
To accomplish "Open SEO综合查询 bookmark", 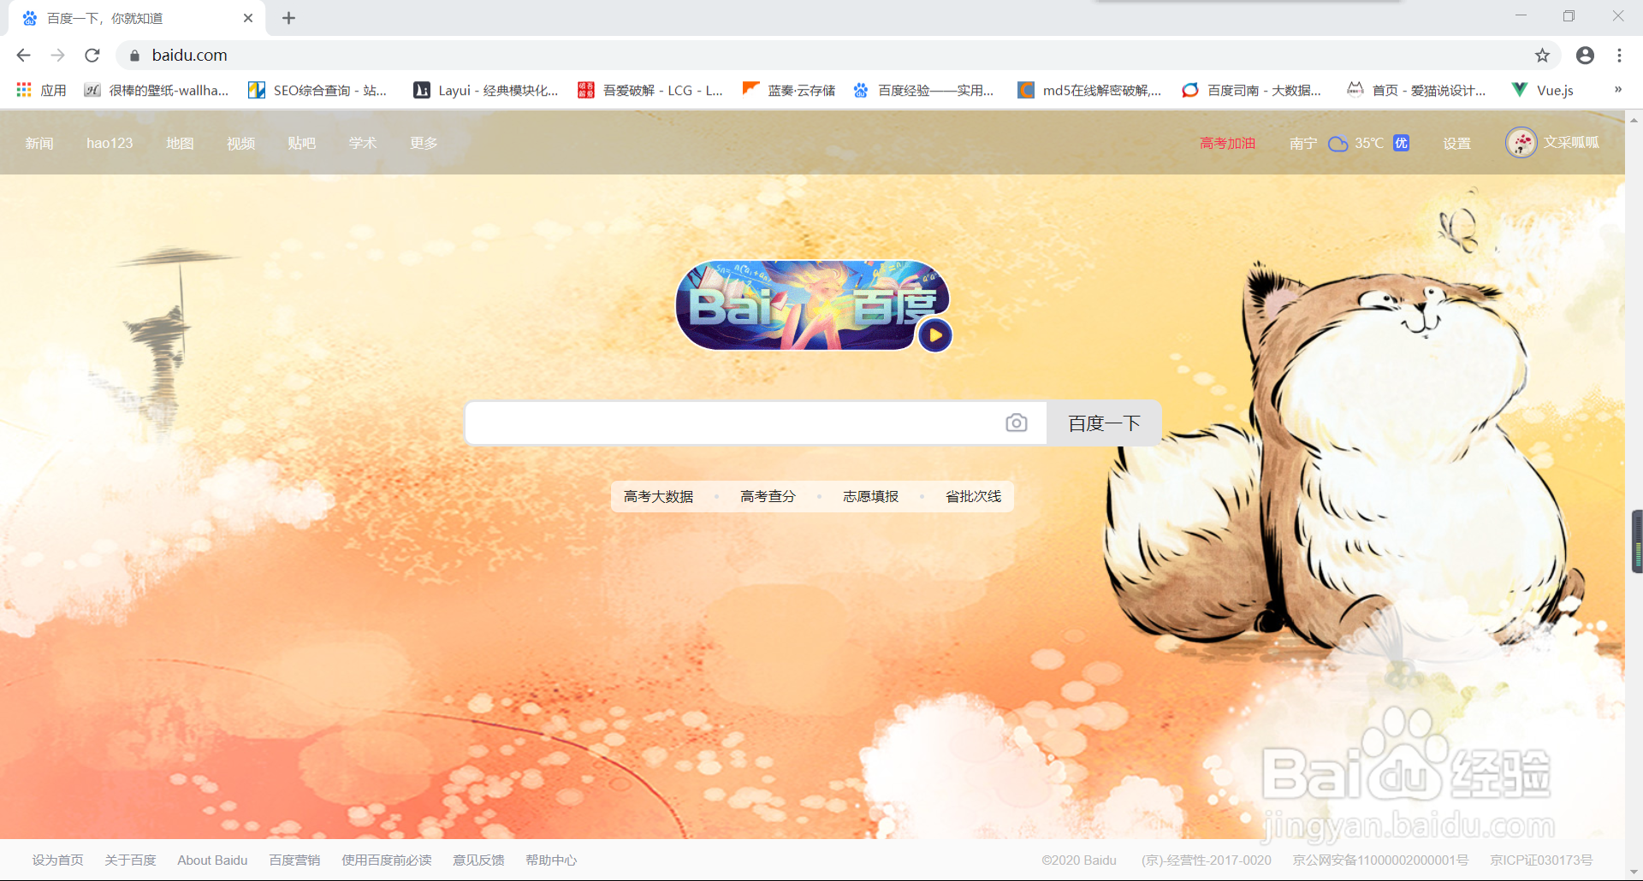I will [x=317, y=90].
